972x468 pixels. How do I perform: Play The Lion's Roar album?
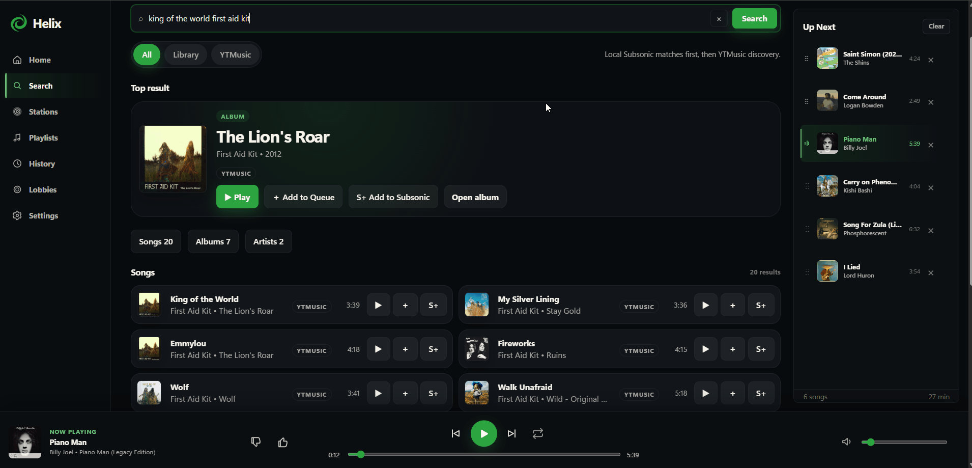[237, 197]
